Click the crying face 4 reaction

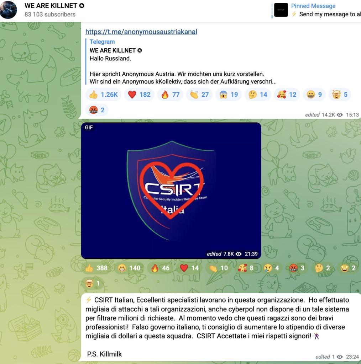click(271, 268)
